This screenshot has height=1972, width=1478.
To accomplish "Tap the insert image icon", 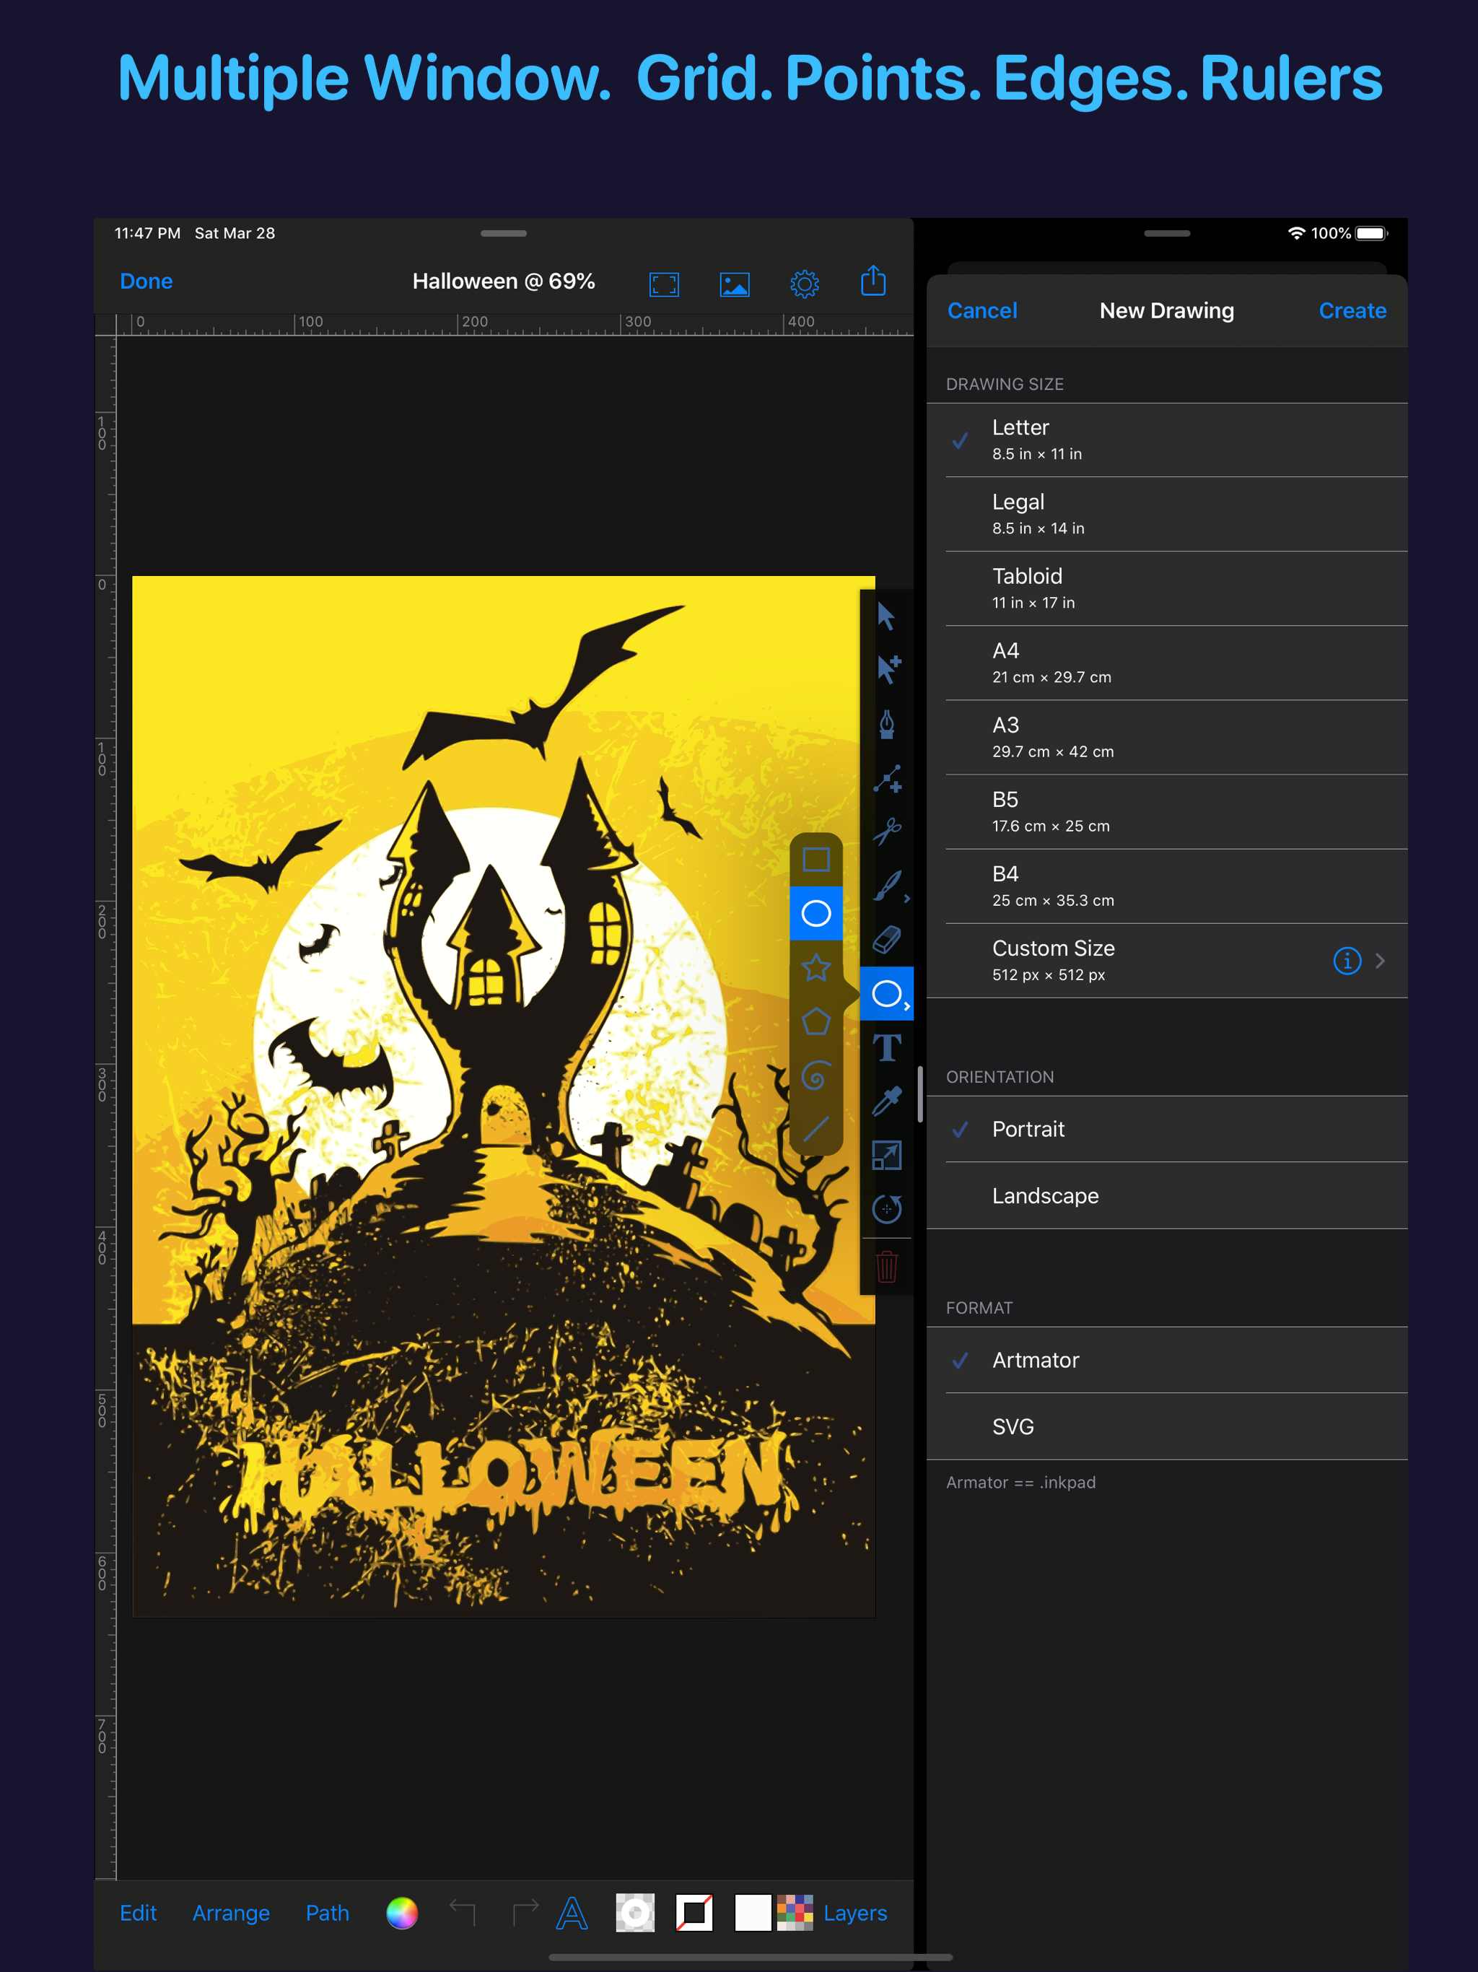I will pos(735,284).
